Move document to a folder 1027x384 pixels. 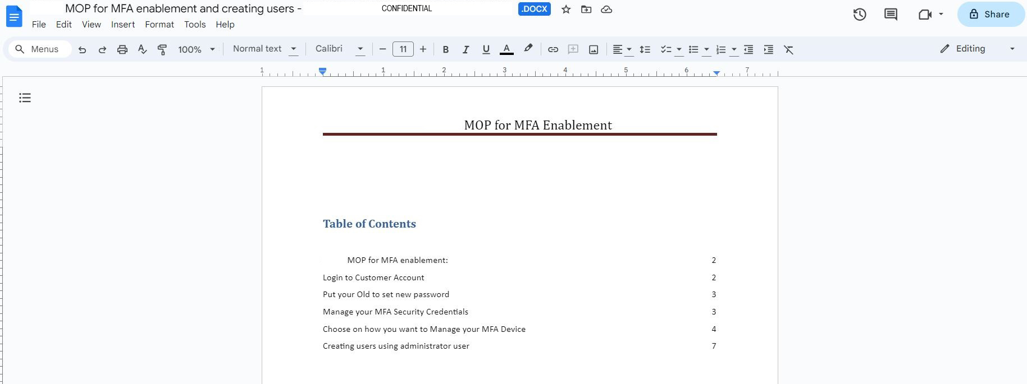tap(586, 10)
